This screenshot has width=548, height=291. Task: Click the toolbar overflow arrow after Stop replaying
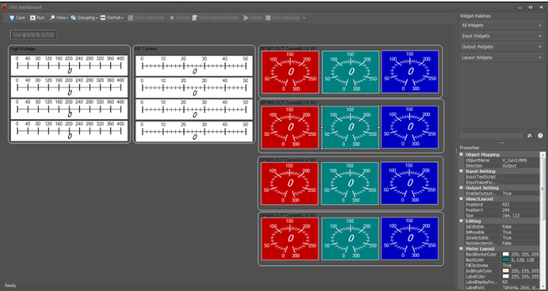coord(304,18)
